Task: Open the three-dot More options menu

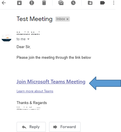Action: pyautogui.click(x=114, y=3)
